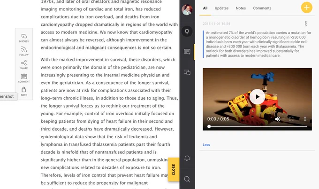319x189 pixels.
Task: Switch to the Notes tab
Action: click(x=241, y=8)
